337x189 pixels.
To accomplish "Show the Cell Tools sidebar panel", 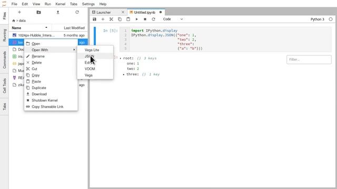I will click(4, 86).
